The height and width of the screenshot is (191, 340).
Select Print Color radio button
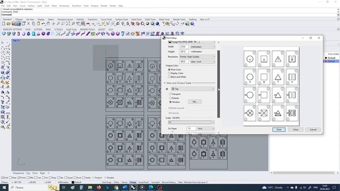tap(169, 70)
